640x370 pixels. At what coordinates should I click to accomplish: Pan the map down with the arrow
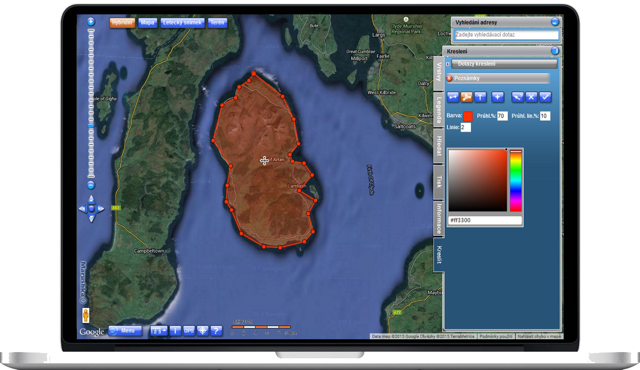click(91, 219)
